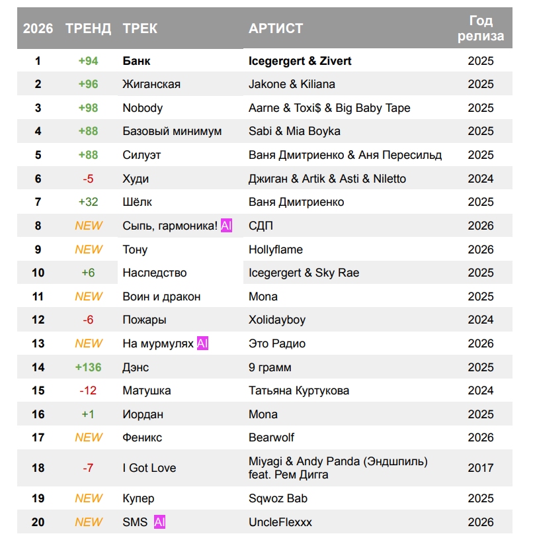
Task: Select the artist Sqwoz Bab
Action: click(278, 498)
